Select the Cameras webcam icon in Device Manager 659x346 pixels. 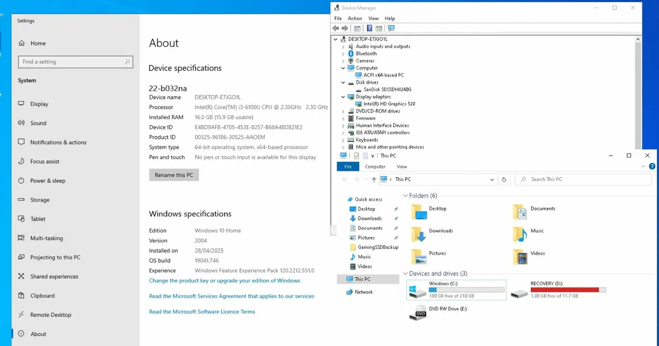click(351, 61)
